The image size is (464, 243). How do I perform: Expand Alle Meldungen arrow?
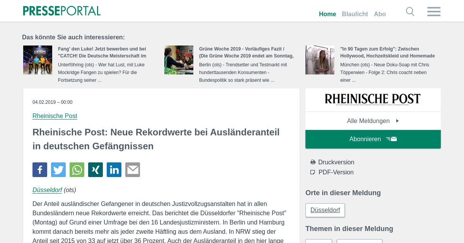click(x=397, y=121)
